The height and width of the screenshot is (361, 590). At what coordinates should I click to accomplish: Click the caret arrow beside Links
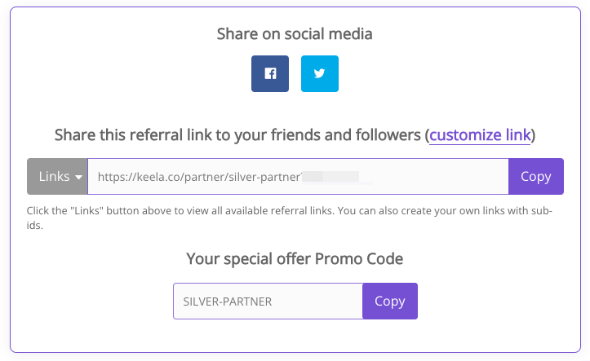click(78, 178)
